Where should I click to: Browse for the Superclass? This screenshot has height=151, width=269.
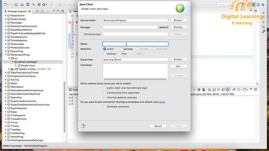(179, 60)
